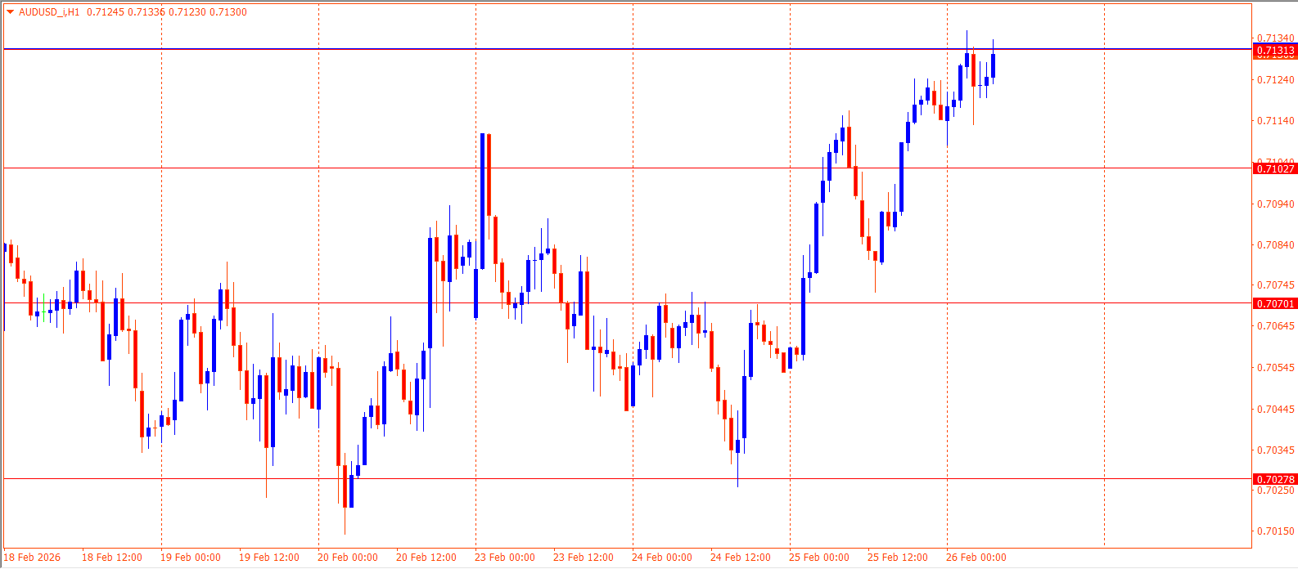Click the 25 Feb 12:00 time label
This screenshot has height=569, width=1298.
tap(898, 558)
